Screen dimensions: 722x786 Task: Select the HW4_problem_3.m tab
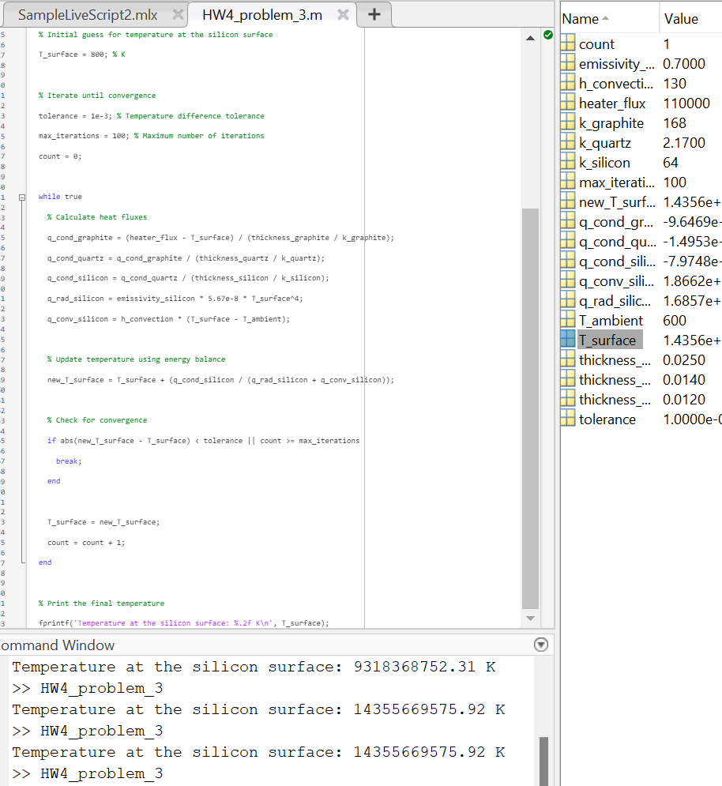point(262,15)
